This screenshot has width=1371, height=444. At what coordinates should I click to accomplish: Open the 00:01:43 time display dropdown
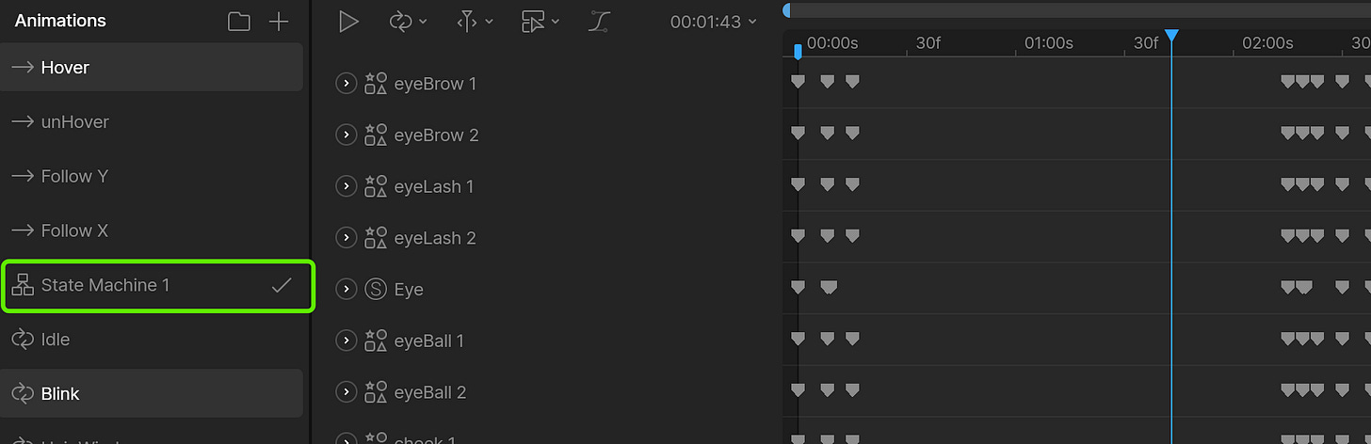tap(713, 22)
